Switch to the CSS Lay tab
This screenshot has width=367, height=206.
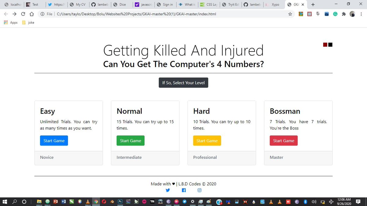pyautogui.click(x=209, y=5)
